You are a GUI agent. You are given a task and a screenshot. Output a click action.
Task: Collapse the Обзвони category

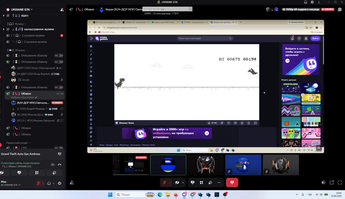[x=17, y=50]
